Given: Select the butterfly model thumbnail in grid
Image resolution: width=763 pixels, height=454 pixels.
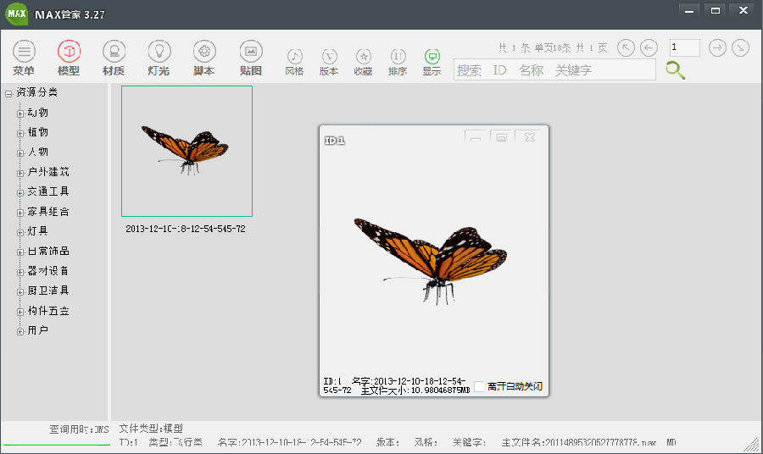Looking at the screenshot, I should [187, 151].
